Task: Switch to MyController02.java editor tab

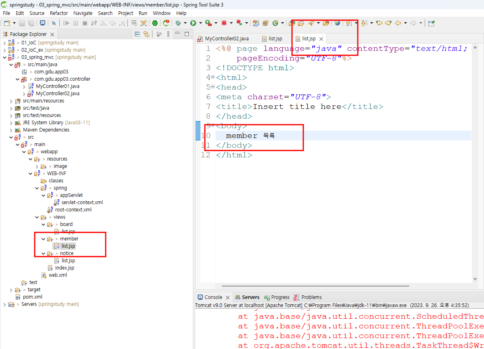Action: 223,39
